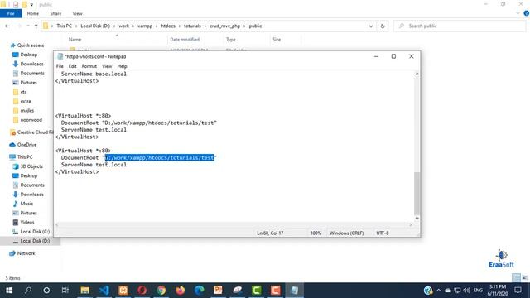530x298 pixels.
Task: Select 'crud_mvc_php' breadcrumb segment
Action: (x=224, y=26)
